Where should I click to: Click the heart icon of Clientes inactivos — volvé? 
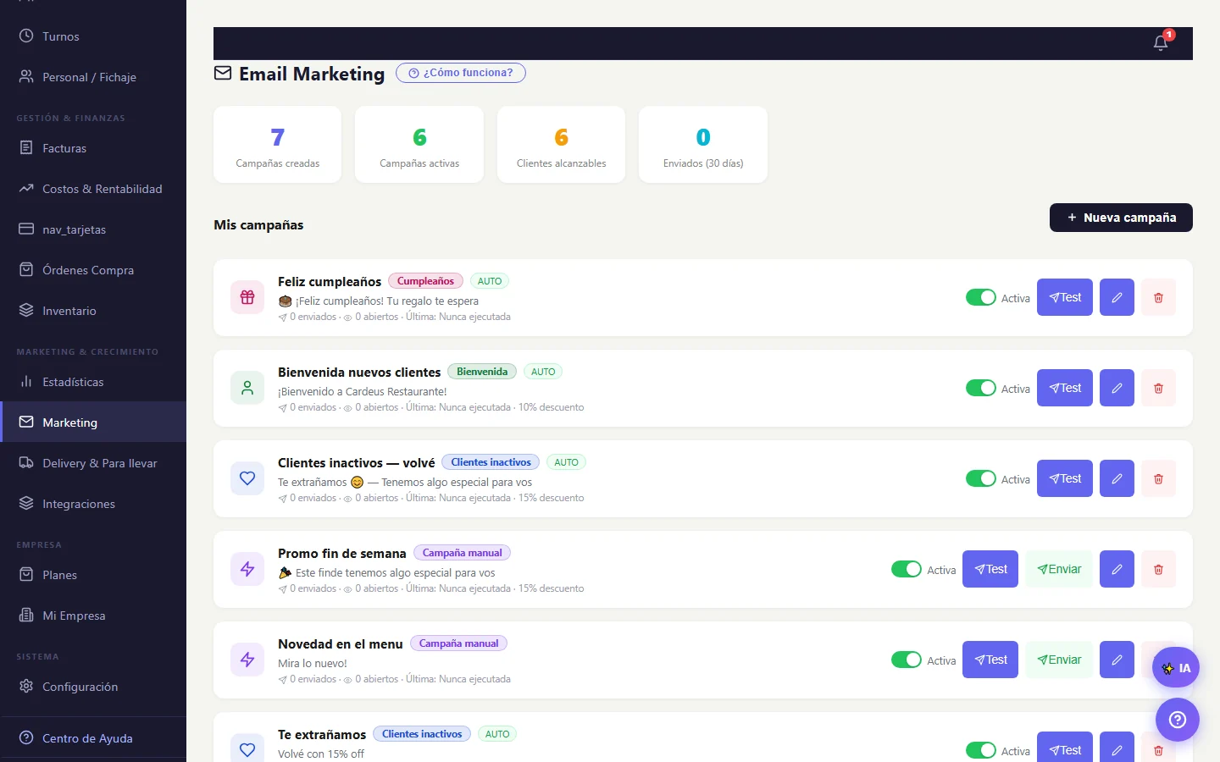(247, 478)
